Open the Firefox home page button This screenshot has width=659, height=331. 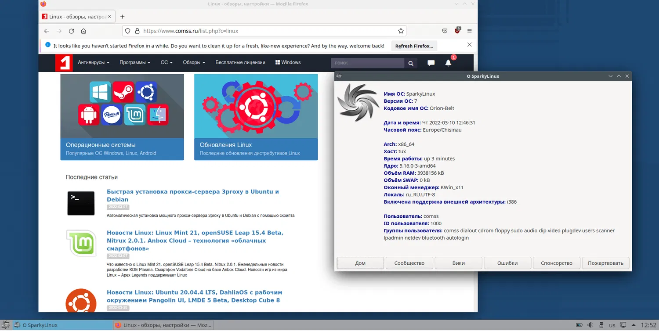83,31
